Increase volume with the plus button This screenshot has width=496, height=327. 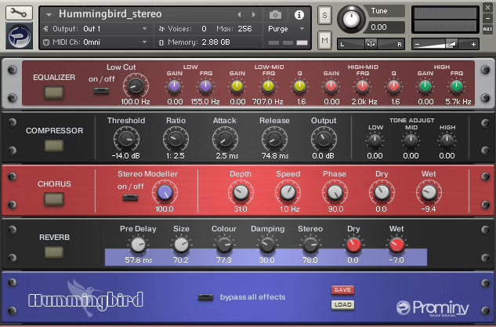click(x=473, y=45)
